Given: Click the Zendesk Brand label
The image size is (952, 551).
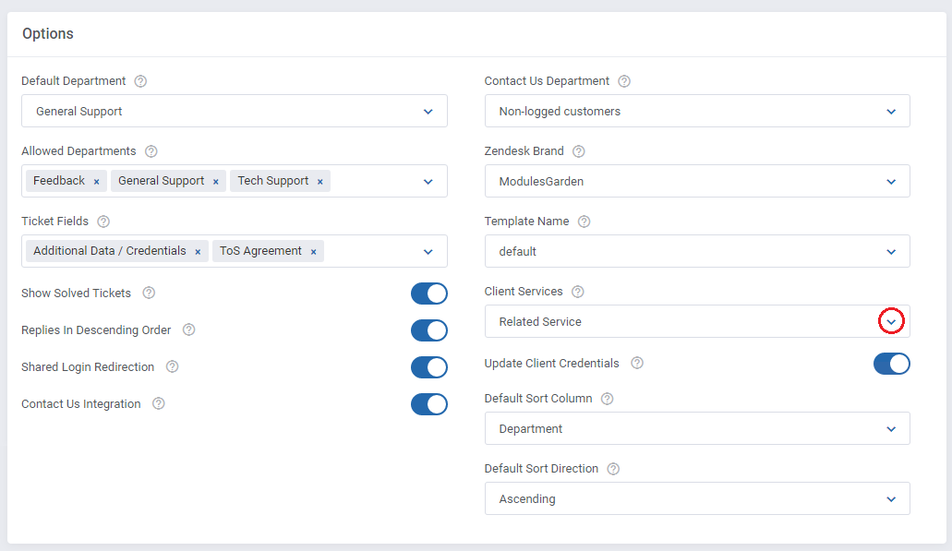Looking at the screenshot, I should (524, 151).
